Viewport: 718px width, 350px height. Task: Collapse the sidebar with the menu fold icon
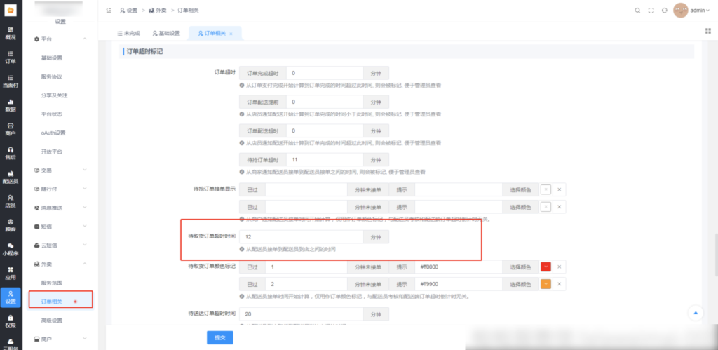pos(109,10)
